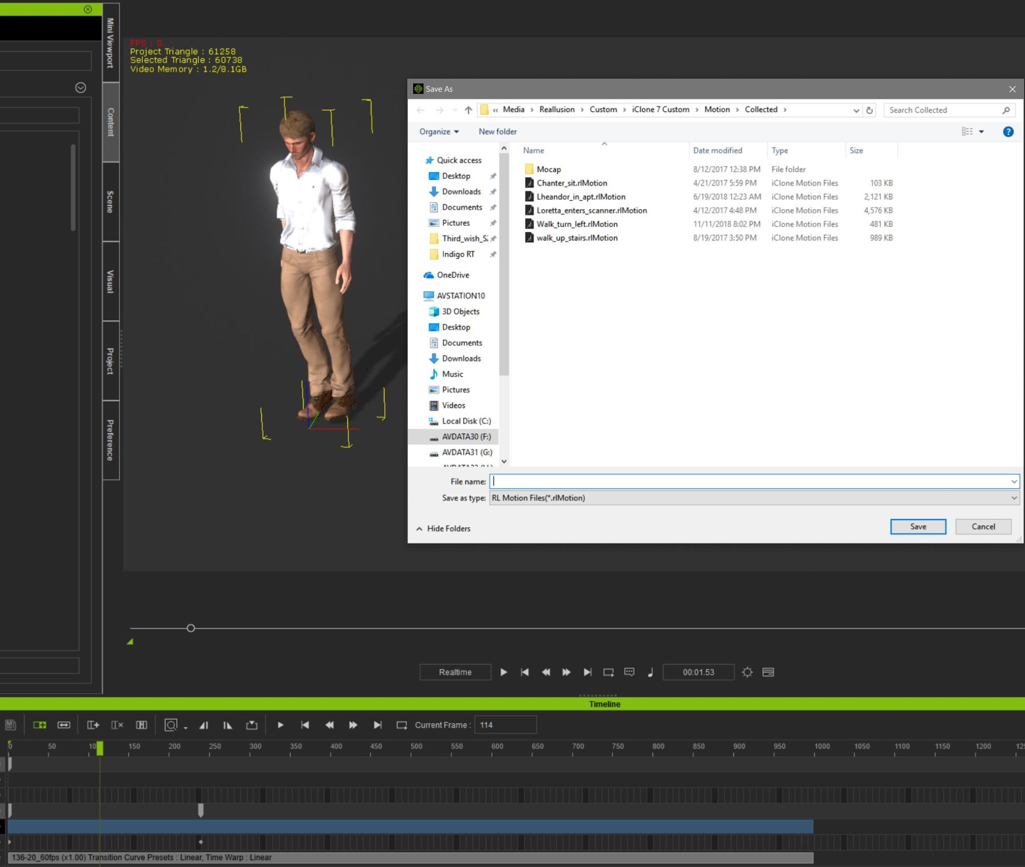Go to End in main play bar
This screenshot has height=867, width=1025.
(587, 672)
